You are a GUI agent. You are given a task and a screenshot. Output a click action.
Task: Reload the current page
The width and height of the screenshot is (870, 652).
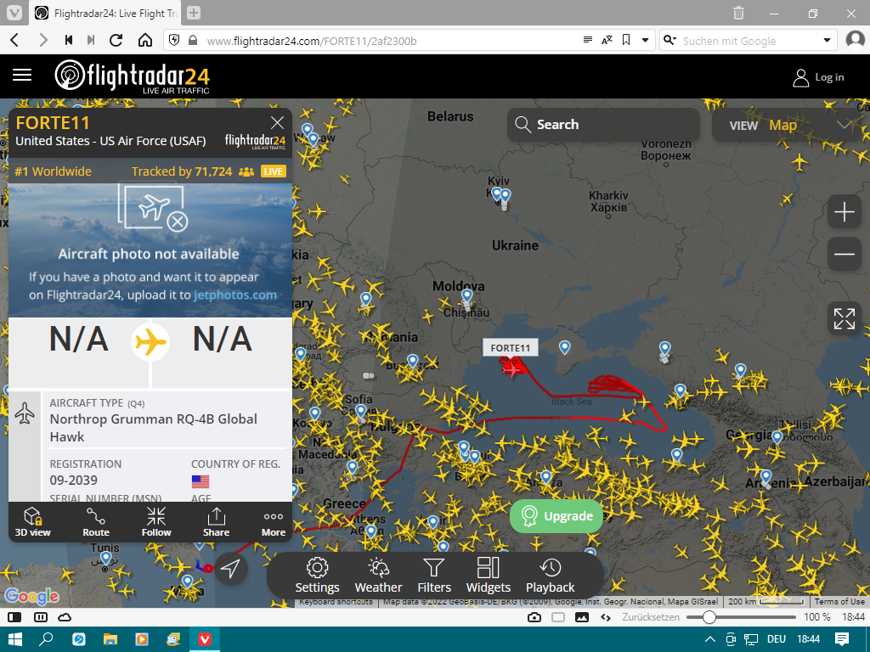pyautogui.click(x=116, y=41)
